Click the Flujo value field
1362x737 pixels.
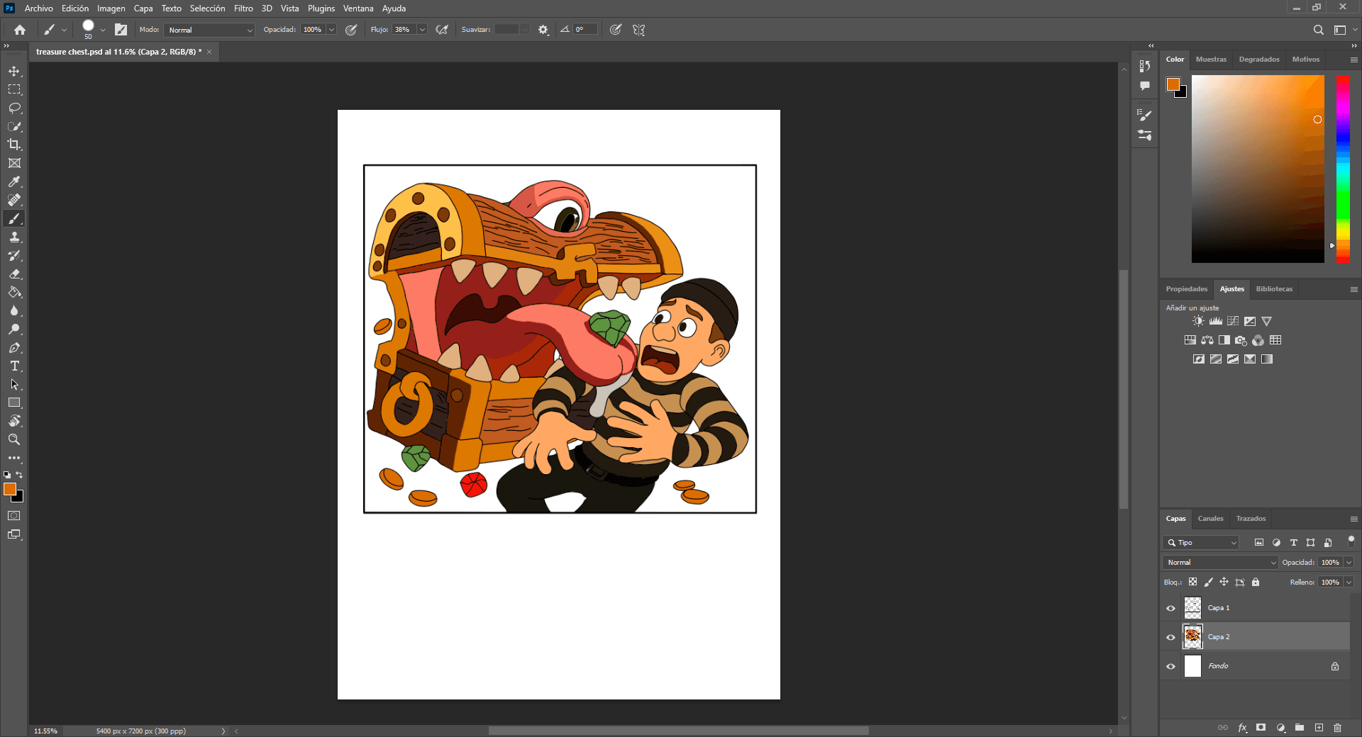(403, 30)
